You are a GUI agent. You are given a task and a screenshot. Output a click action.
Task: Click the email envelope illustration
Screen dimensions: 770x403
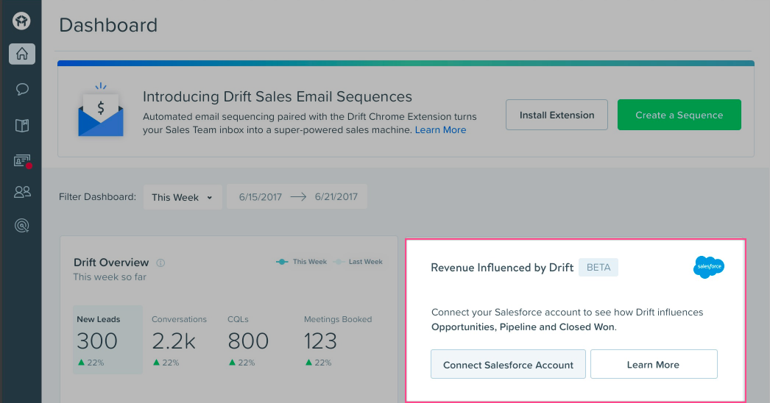click(101, 110)
